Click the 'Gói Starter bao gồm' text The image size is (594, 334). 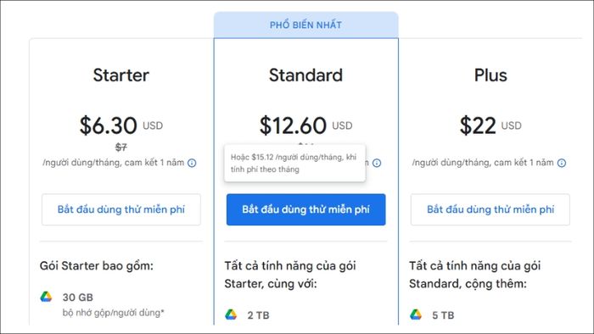pos(97,266)
